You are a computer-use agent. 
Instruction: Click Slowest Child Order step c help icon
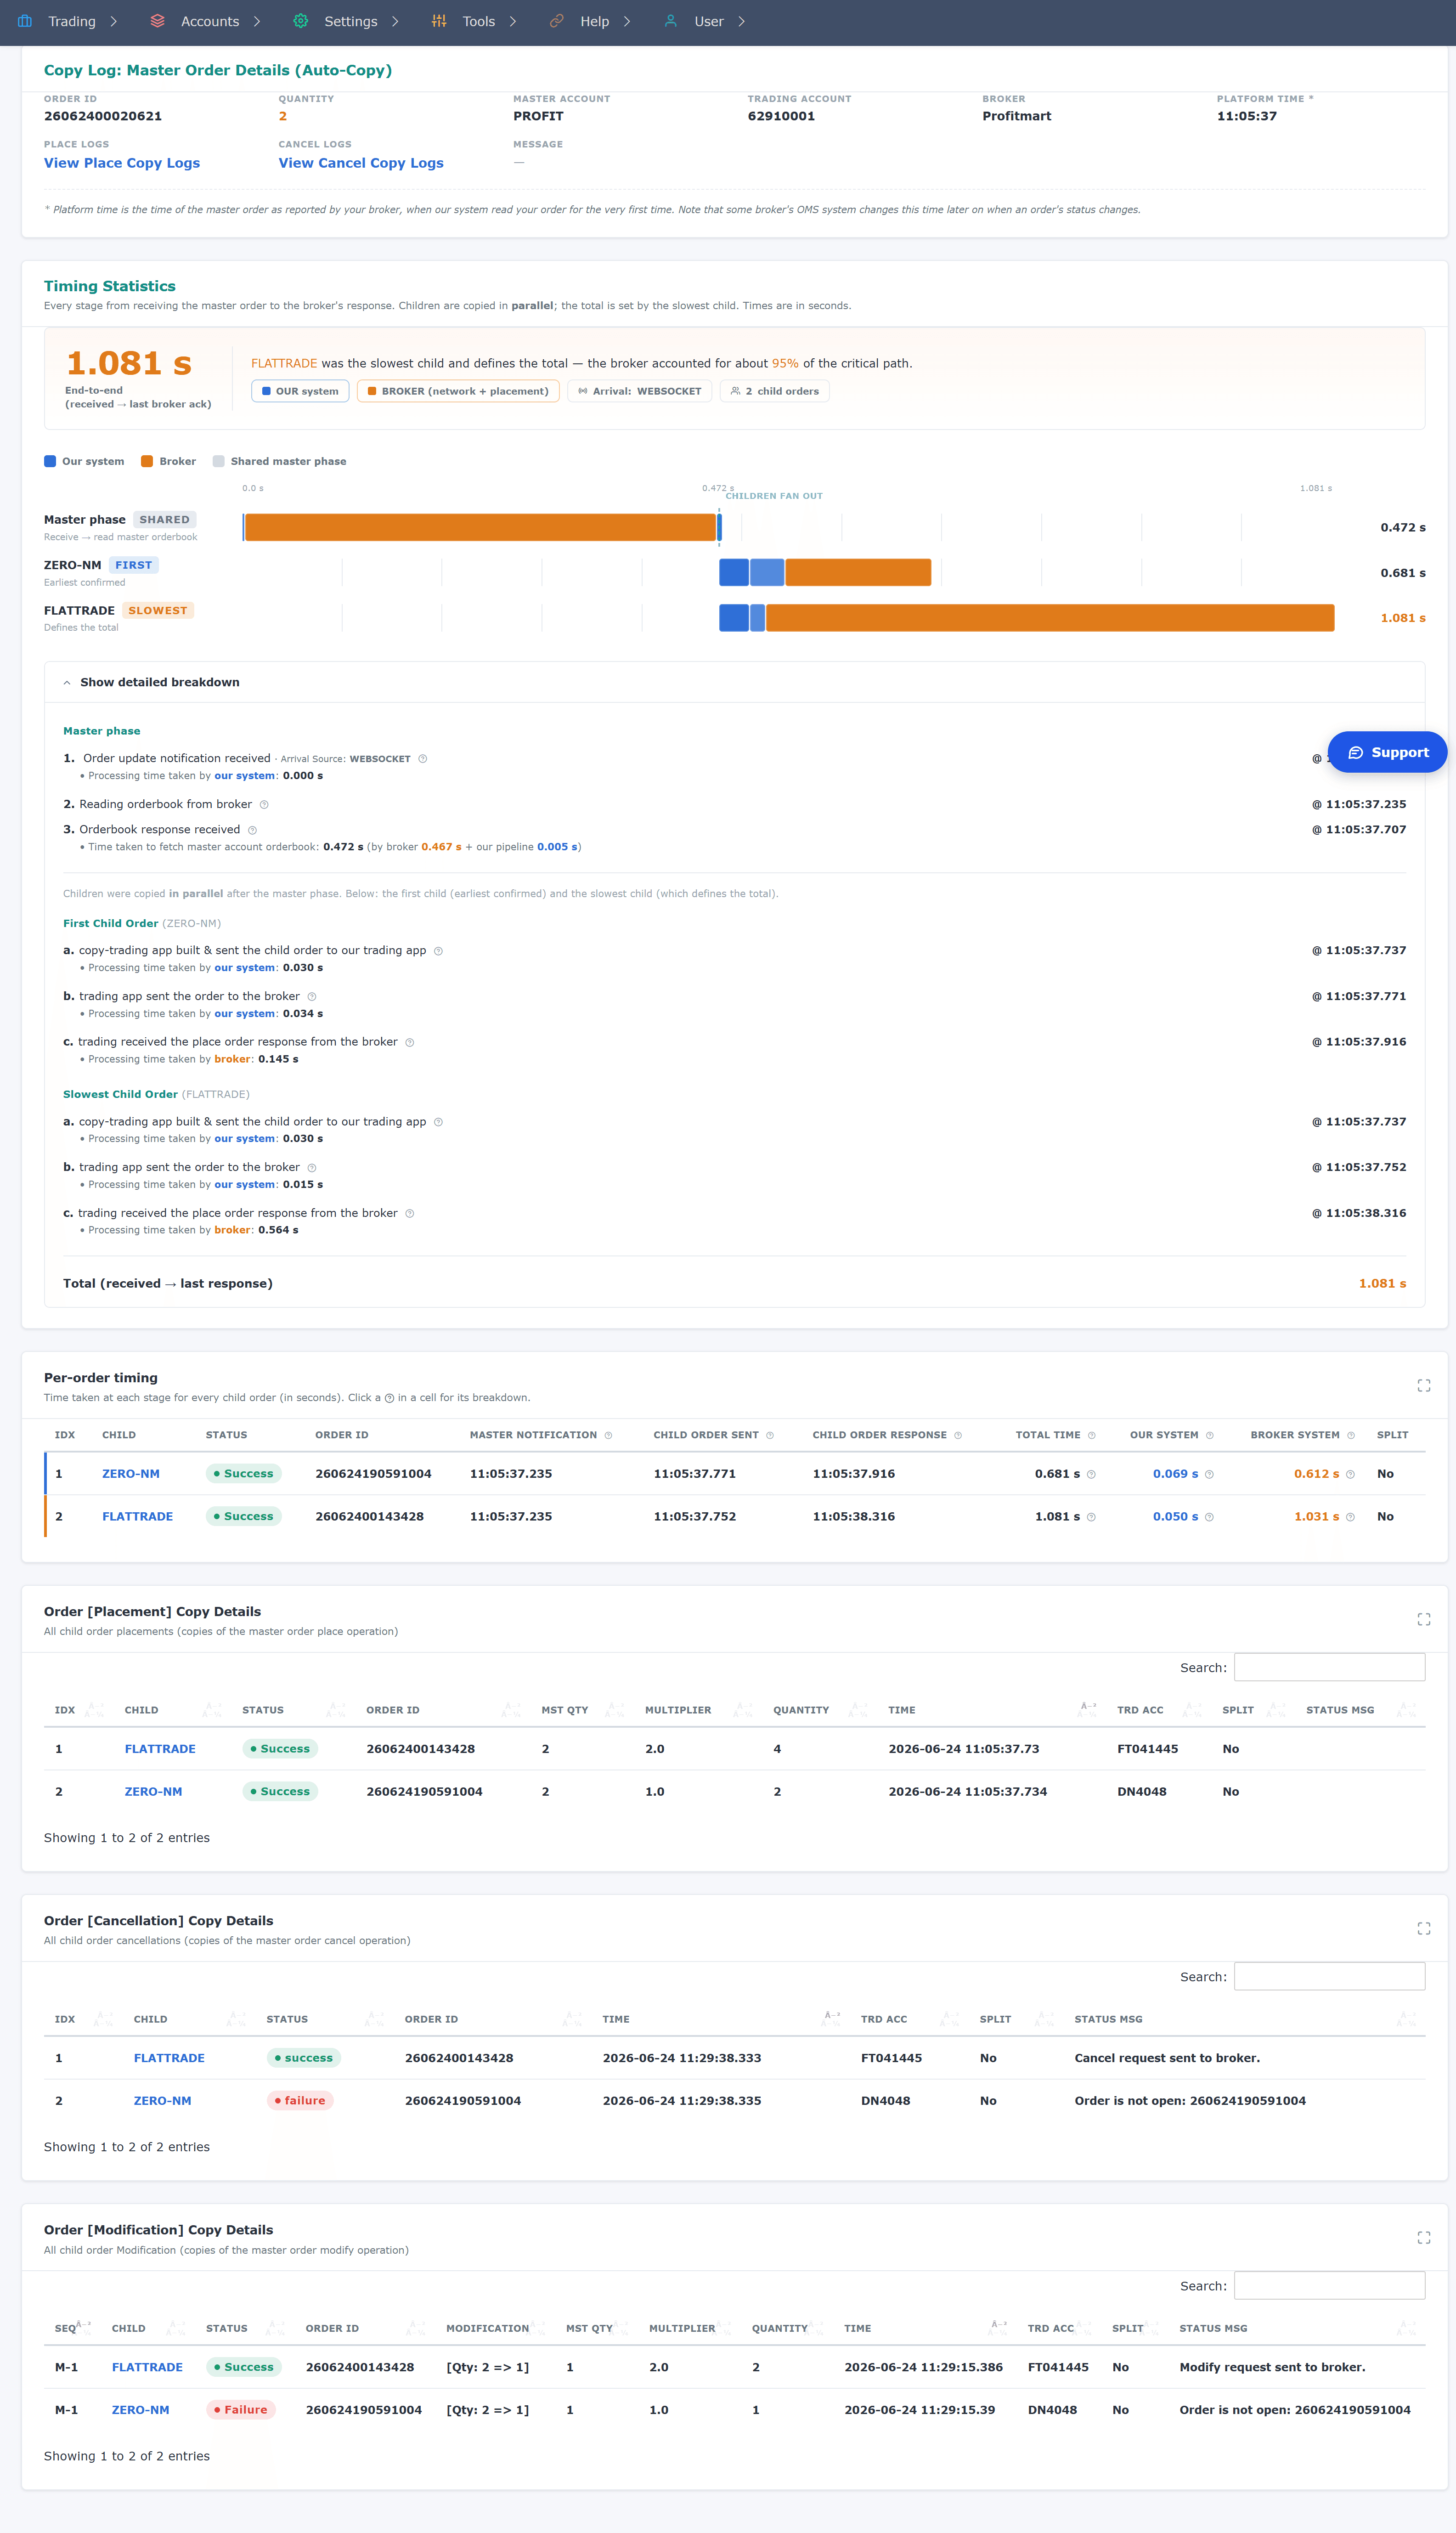(410, 1213)
